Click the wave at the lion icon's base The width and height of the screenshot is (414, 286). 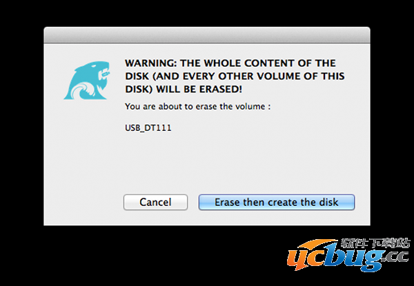click(83, 90)
